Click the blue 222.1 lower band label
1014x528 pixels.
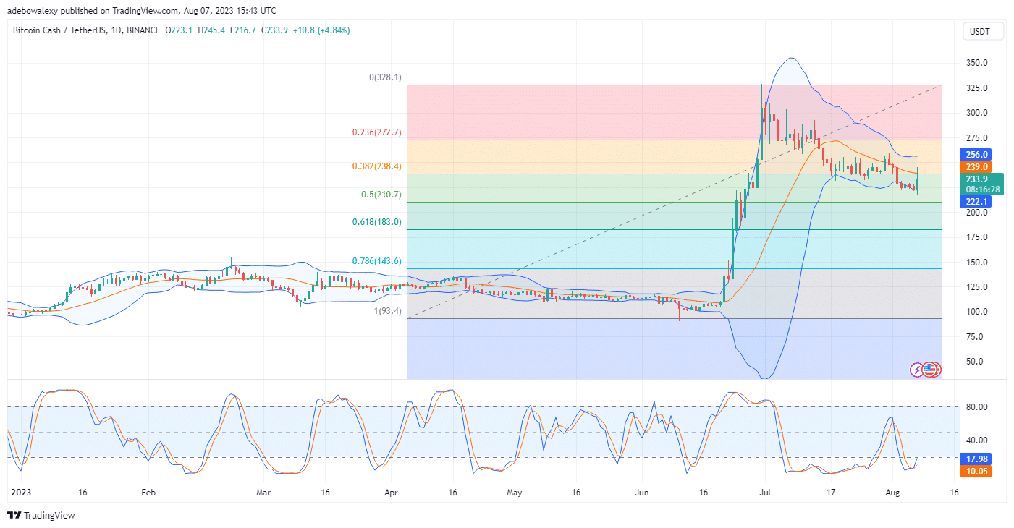point(976,201)
